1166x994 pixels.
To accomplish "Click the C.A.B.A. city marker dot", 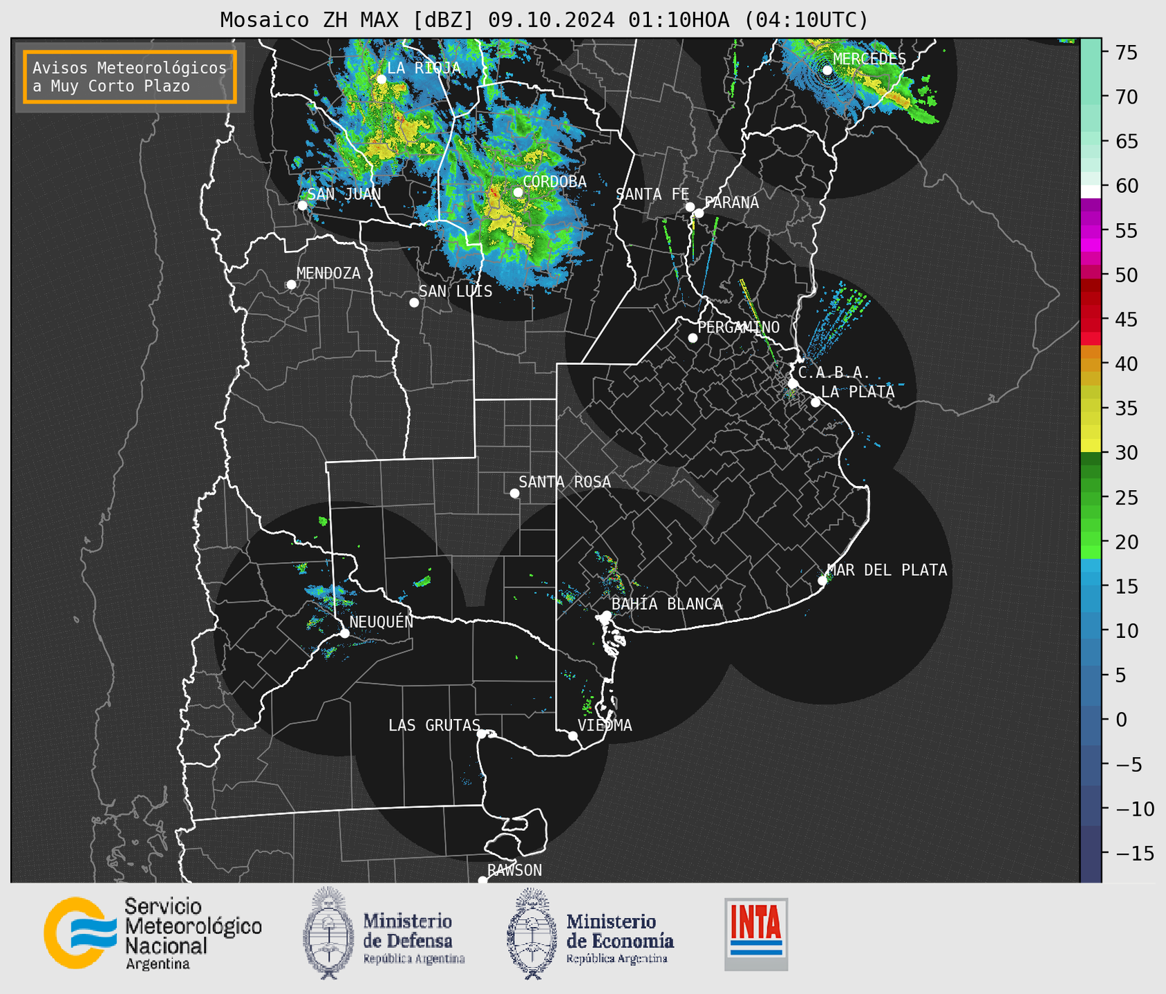I will (793, 383).
